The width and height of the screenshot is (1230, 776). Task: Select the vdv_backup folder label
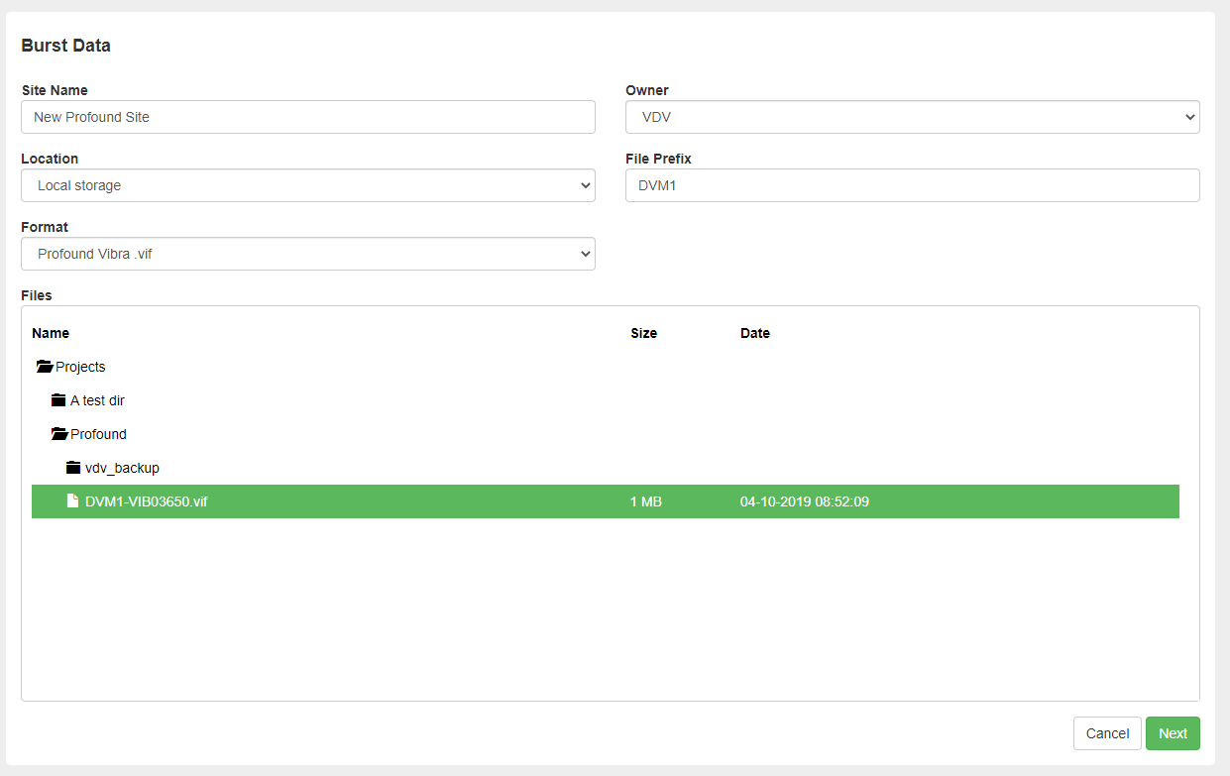(x=122, y=468)
